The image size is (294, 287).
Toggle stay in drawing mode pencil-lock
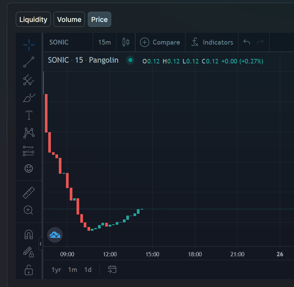pyautogui.click(x=29, y=252)
